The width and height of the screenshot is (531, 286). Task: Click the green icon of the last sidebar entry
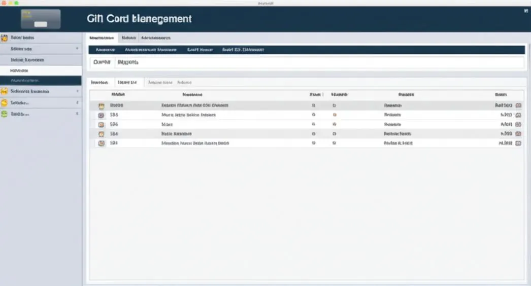4,114
